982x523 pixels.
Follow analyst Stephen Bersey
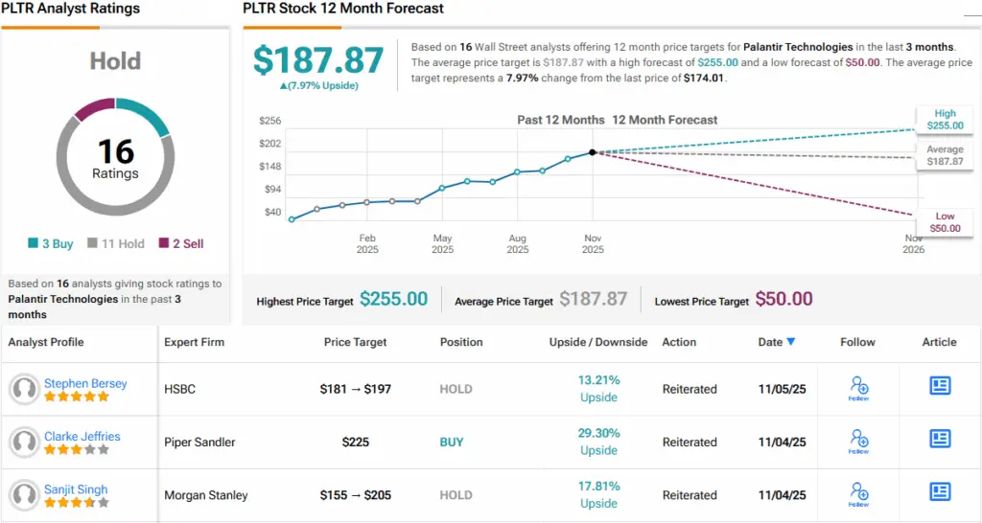[858, 388]
